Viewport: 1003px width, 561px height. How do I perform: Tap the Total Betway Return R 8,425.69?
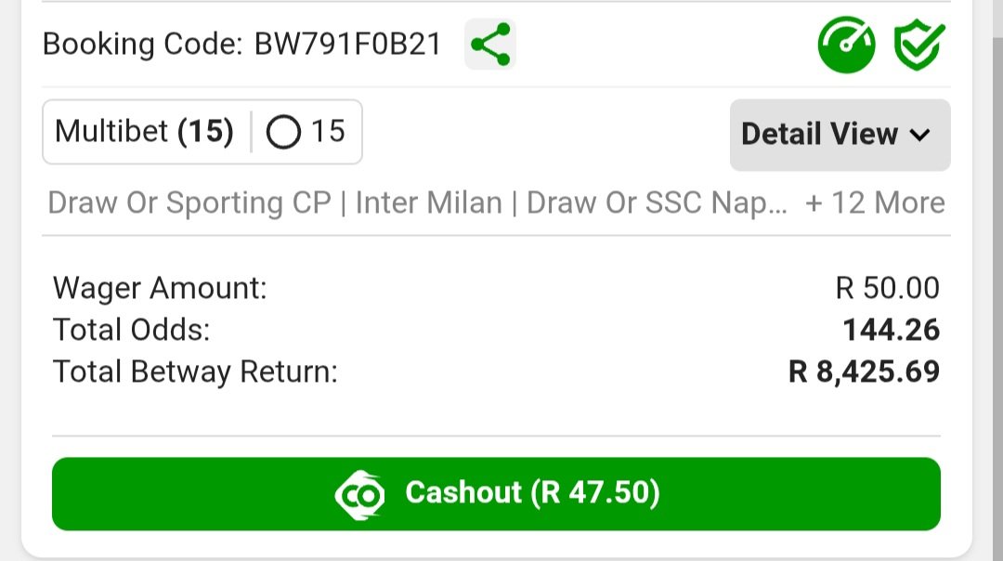[x=864, y=372]
